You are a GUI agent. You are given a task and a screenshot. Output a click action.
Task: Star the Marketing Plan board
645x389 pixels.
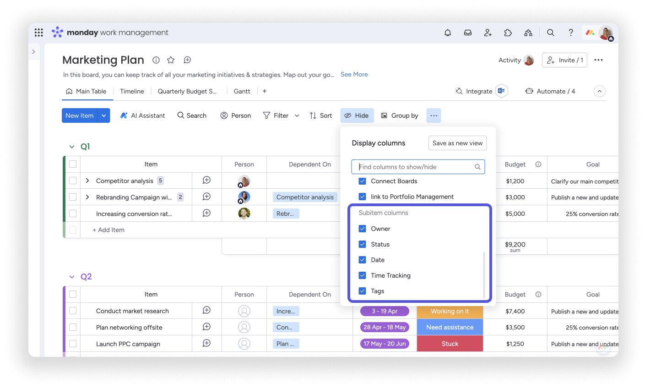(x=171, y=60)
